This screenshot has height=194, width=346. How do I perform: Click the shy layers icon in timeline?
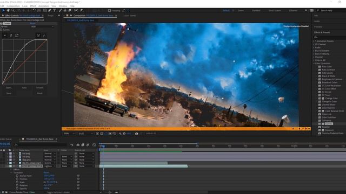[78, 145]
